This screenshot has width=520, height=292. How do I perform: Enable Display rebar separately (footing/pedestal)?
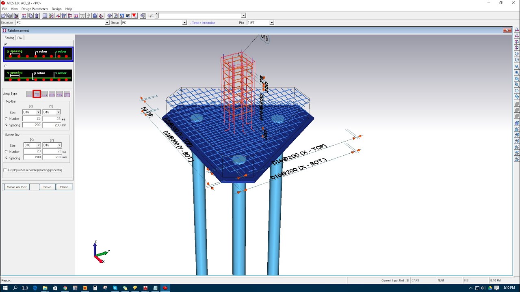[x=6, y=170]
